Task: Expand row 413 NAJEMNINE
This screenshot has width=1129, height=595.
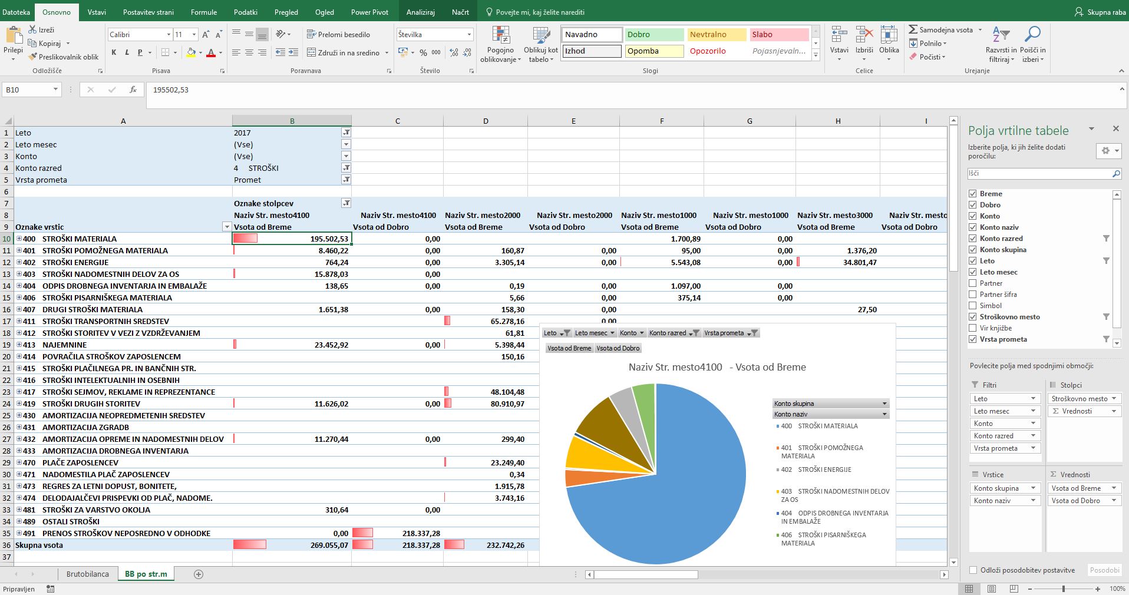Action: pos(19,345)
